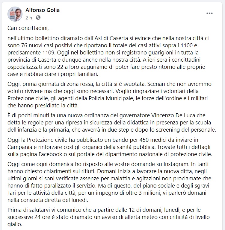Open the Alfonso Golia profile name link
The height and width of the screenshot is (230, 225).
point(43,10)
